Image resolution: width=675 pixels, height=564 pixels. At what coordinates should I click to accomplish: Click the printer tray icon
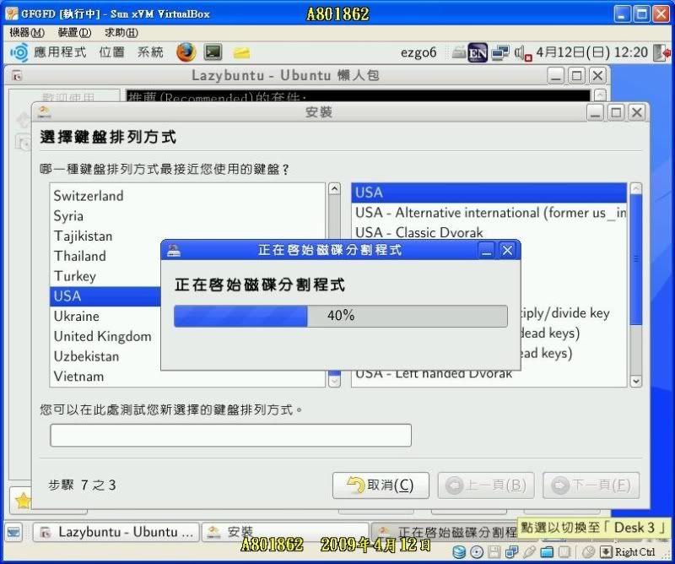pos(459,52)
